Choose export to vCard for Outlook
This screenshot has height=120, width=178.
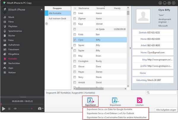pos(110,113)
